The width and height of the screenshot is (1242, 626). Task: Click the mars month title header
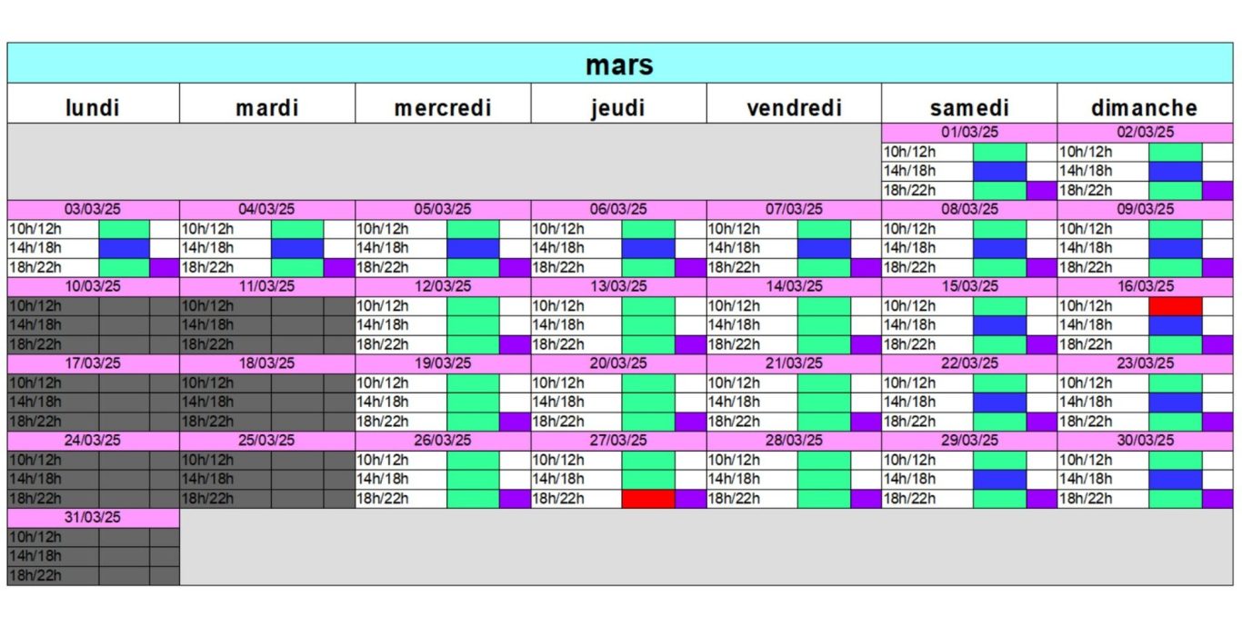coord(620,64)
